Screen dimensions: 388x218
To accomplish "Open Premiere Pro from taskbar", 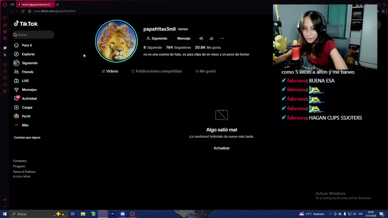I will (x=113, y=214).
